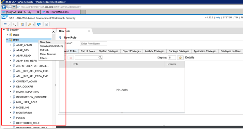The width and height of the screenshot is (243, 129).
Task: Click the yellow arrow next to Display
Action: click(180, 58)
